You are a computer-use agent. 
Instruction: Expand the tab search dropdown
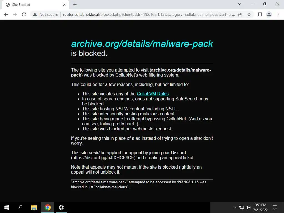tap(239, 4)
